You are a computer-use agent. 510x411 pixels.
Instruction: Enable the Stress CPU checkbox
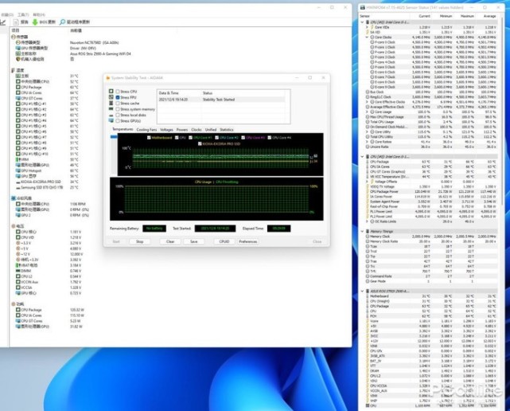(x=118, y=92)
